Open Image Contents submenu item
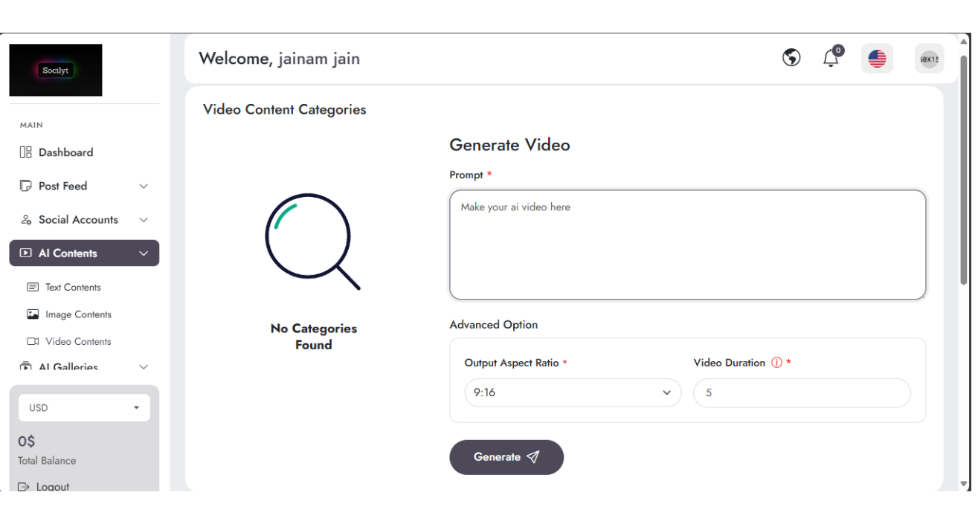978x524 pixels. tap(78, 314)
